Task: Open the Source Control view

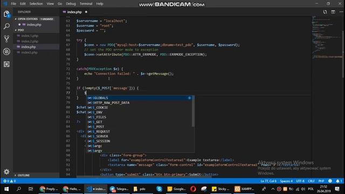Action: pos(6,39)
